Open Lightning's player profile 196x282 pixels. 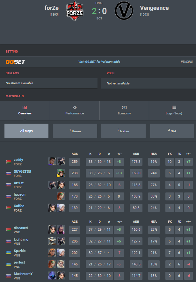coord(21,239)
